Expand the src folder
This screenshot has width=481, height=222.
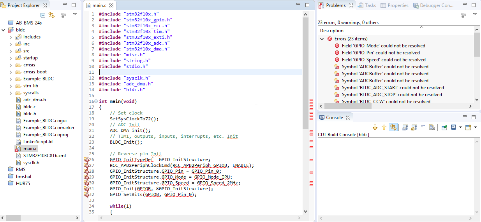(x=11, y=51)
